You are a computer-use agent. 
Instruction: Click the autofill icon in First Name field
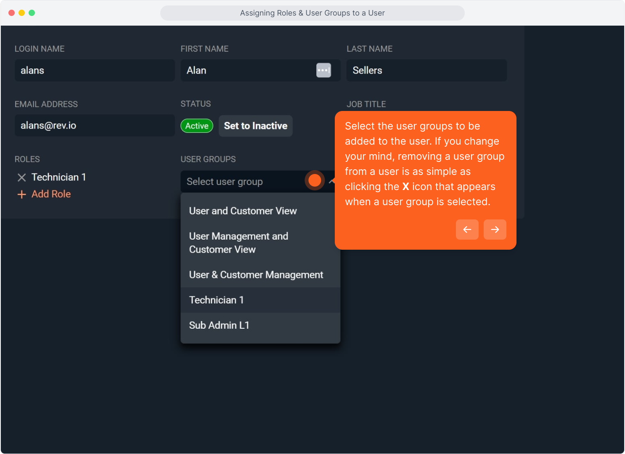point(323,70)
